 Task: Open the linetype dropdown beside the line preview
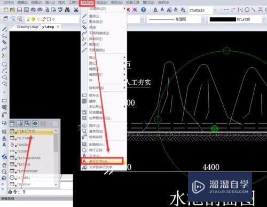click(202, 19)
